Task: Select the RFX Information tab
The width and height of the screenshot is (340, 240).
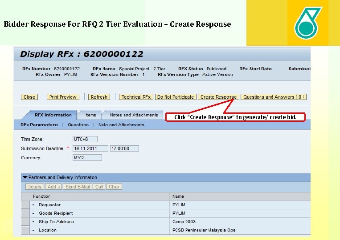Action: (53, 115)
